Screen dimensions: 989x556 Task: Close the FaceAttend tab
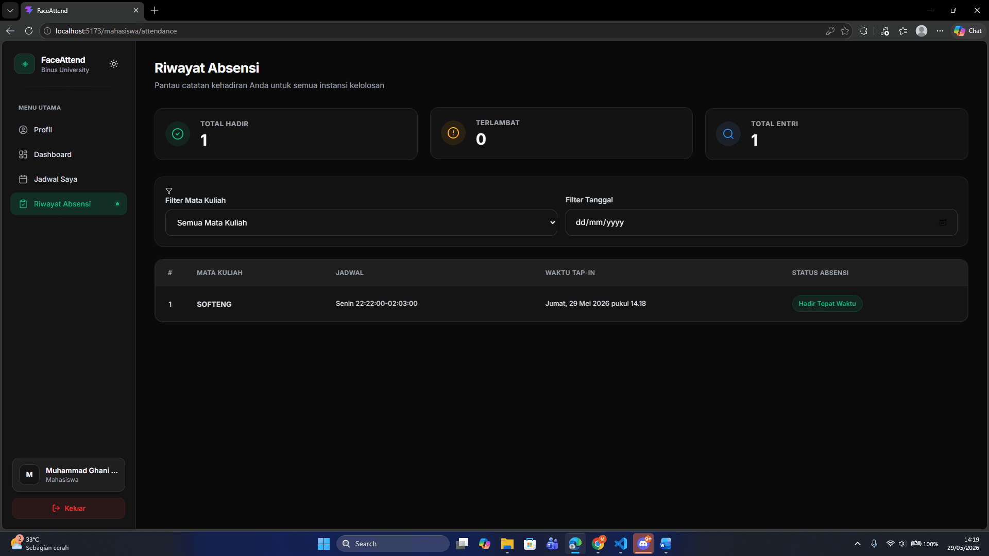click(136, 10)
